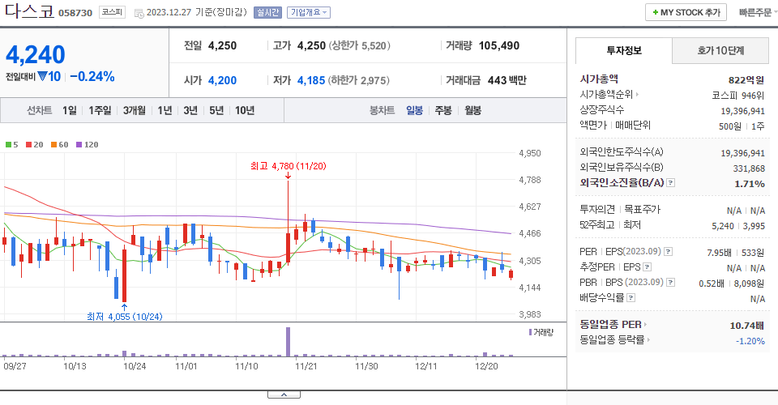
Task: Open the 시가총액순위 link
Action: pos(609,94)
